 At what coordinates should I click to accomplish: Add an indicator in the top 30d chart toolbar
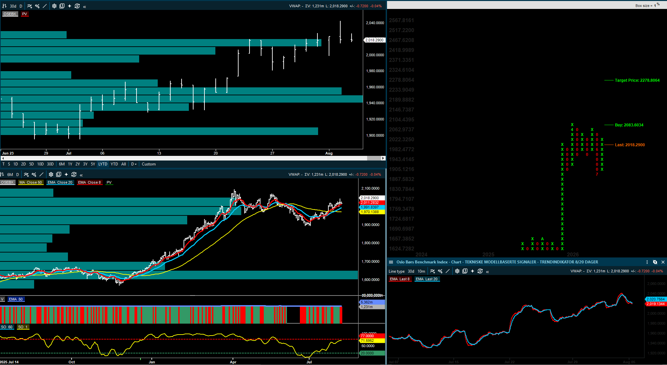click(x=29, y=6)
